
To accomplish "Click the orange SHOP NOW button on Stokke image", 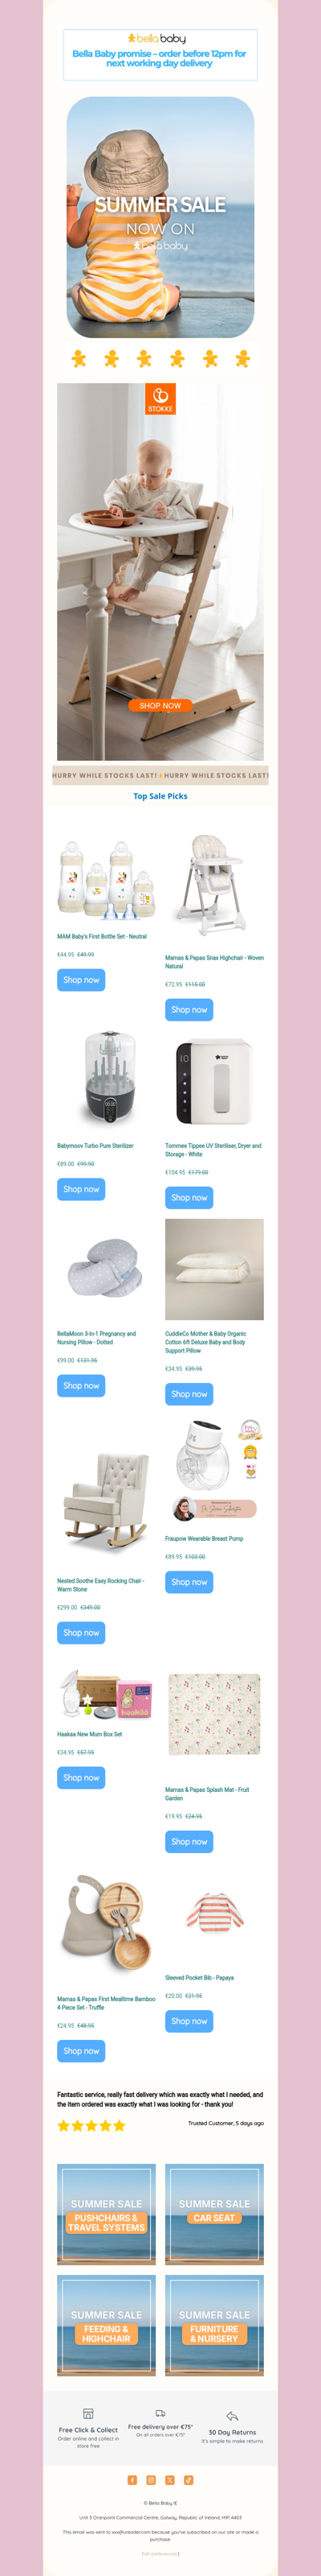I will click(x=160, y=705).
